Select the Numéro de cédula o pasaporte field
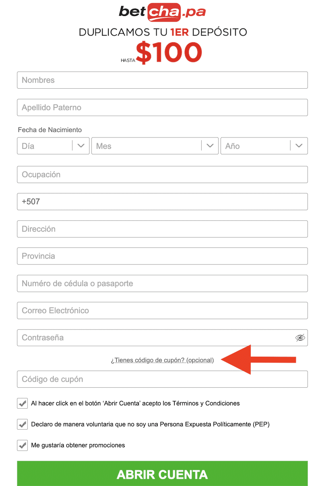This screenshot has height=486, width=322. [x=162, y=283]
